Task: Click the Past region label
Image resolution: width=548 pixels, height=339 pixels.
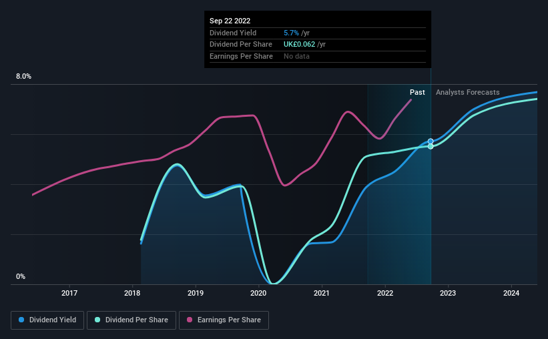Action: [417, 92]
